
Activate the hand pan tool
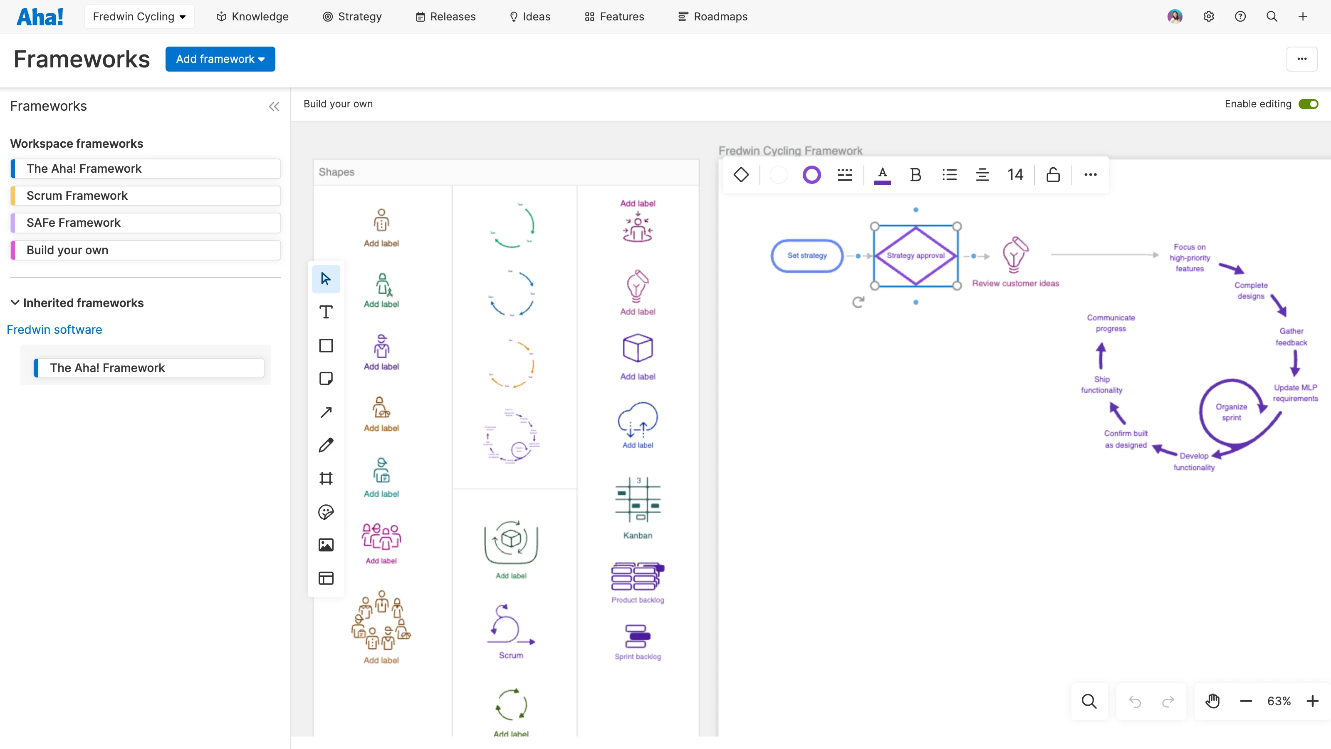click(x=1213, y=701)
